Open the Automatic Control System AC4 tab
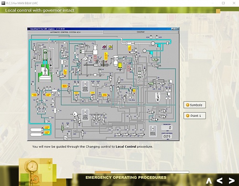Viewport: 239px width, 186px height. pos(65,32)
